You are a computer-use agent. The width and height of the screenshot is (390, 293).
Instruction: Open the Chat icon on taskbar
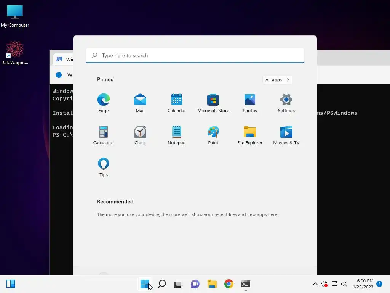pyautogui.click(x=195, y=284)
